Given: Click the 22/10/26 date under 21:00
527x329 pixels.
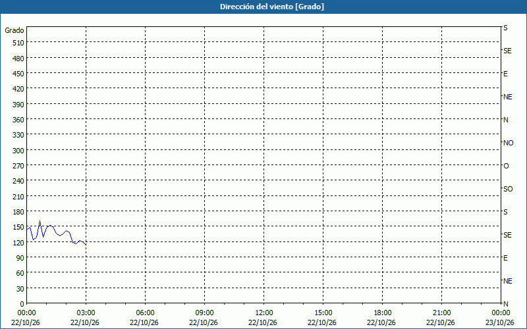Looking at the screenshot, I should (x=441, y=322).
